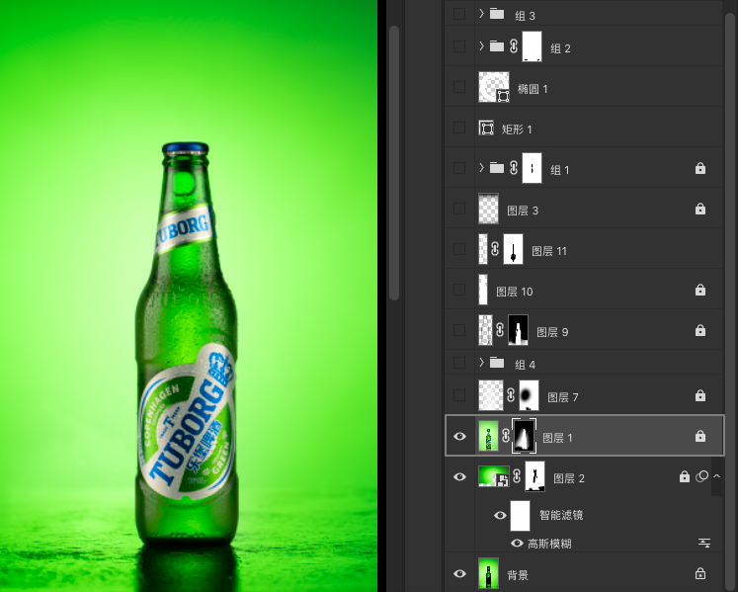Select the 椭圆 1 layer thumbnail
The height and width of the screenshot is (592, 738).
[x=494, y=87]
